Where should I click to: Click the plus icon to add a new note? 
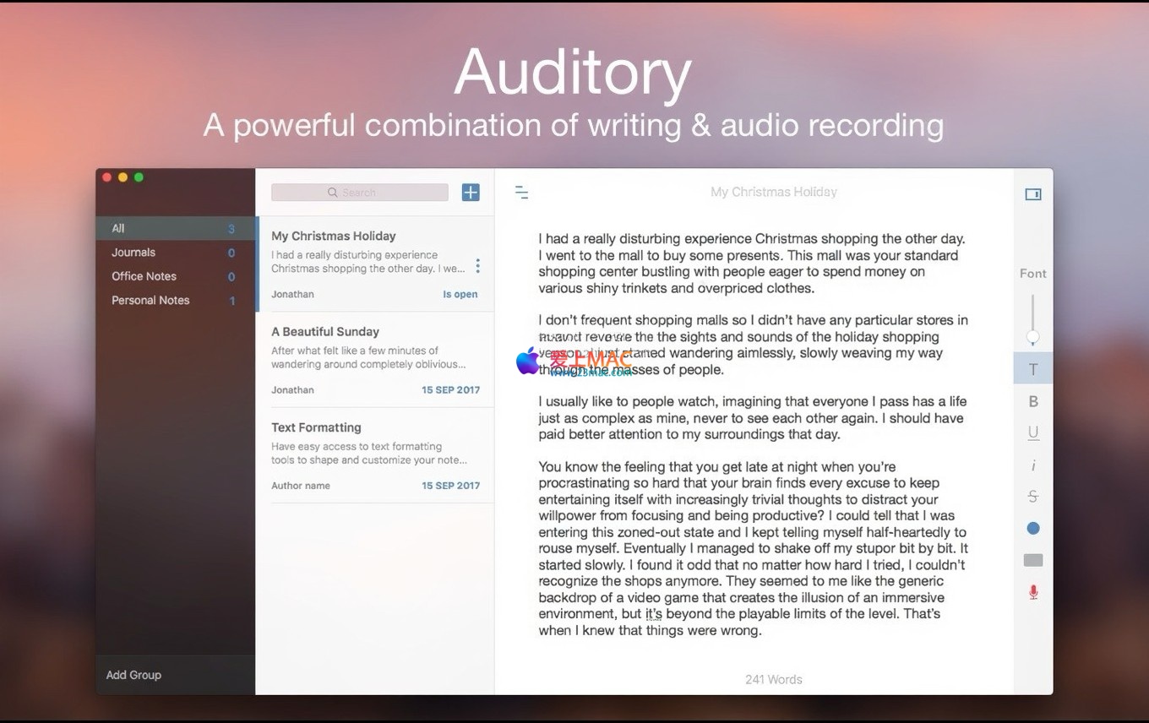click(471, 193)
